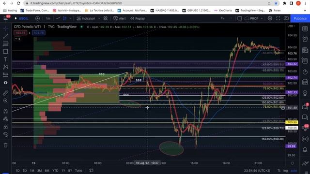This screenshot has width=310, height=174.
Task: Open indicator templates grid icon
Action: pyautogui.click(x=106, y=18)
